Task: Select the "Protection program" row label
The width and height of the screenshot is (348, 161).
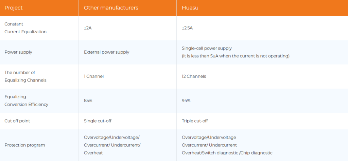Action: [x=24, y=145]
